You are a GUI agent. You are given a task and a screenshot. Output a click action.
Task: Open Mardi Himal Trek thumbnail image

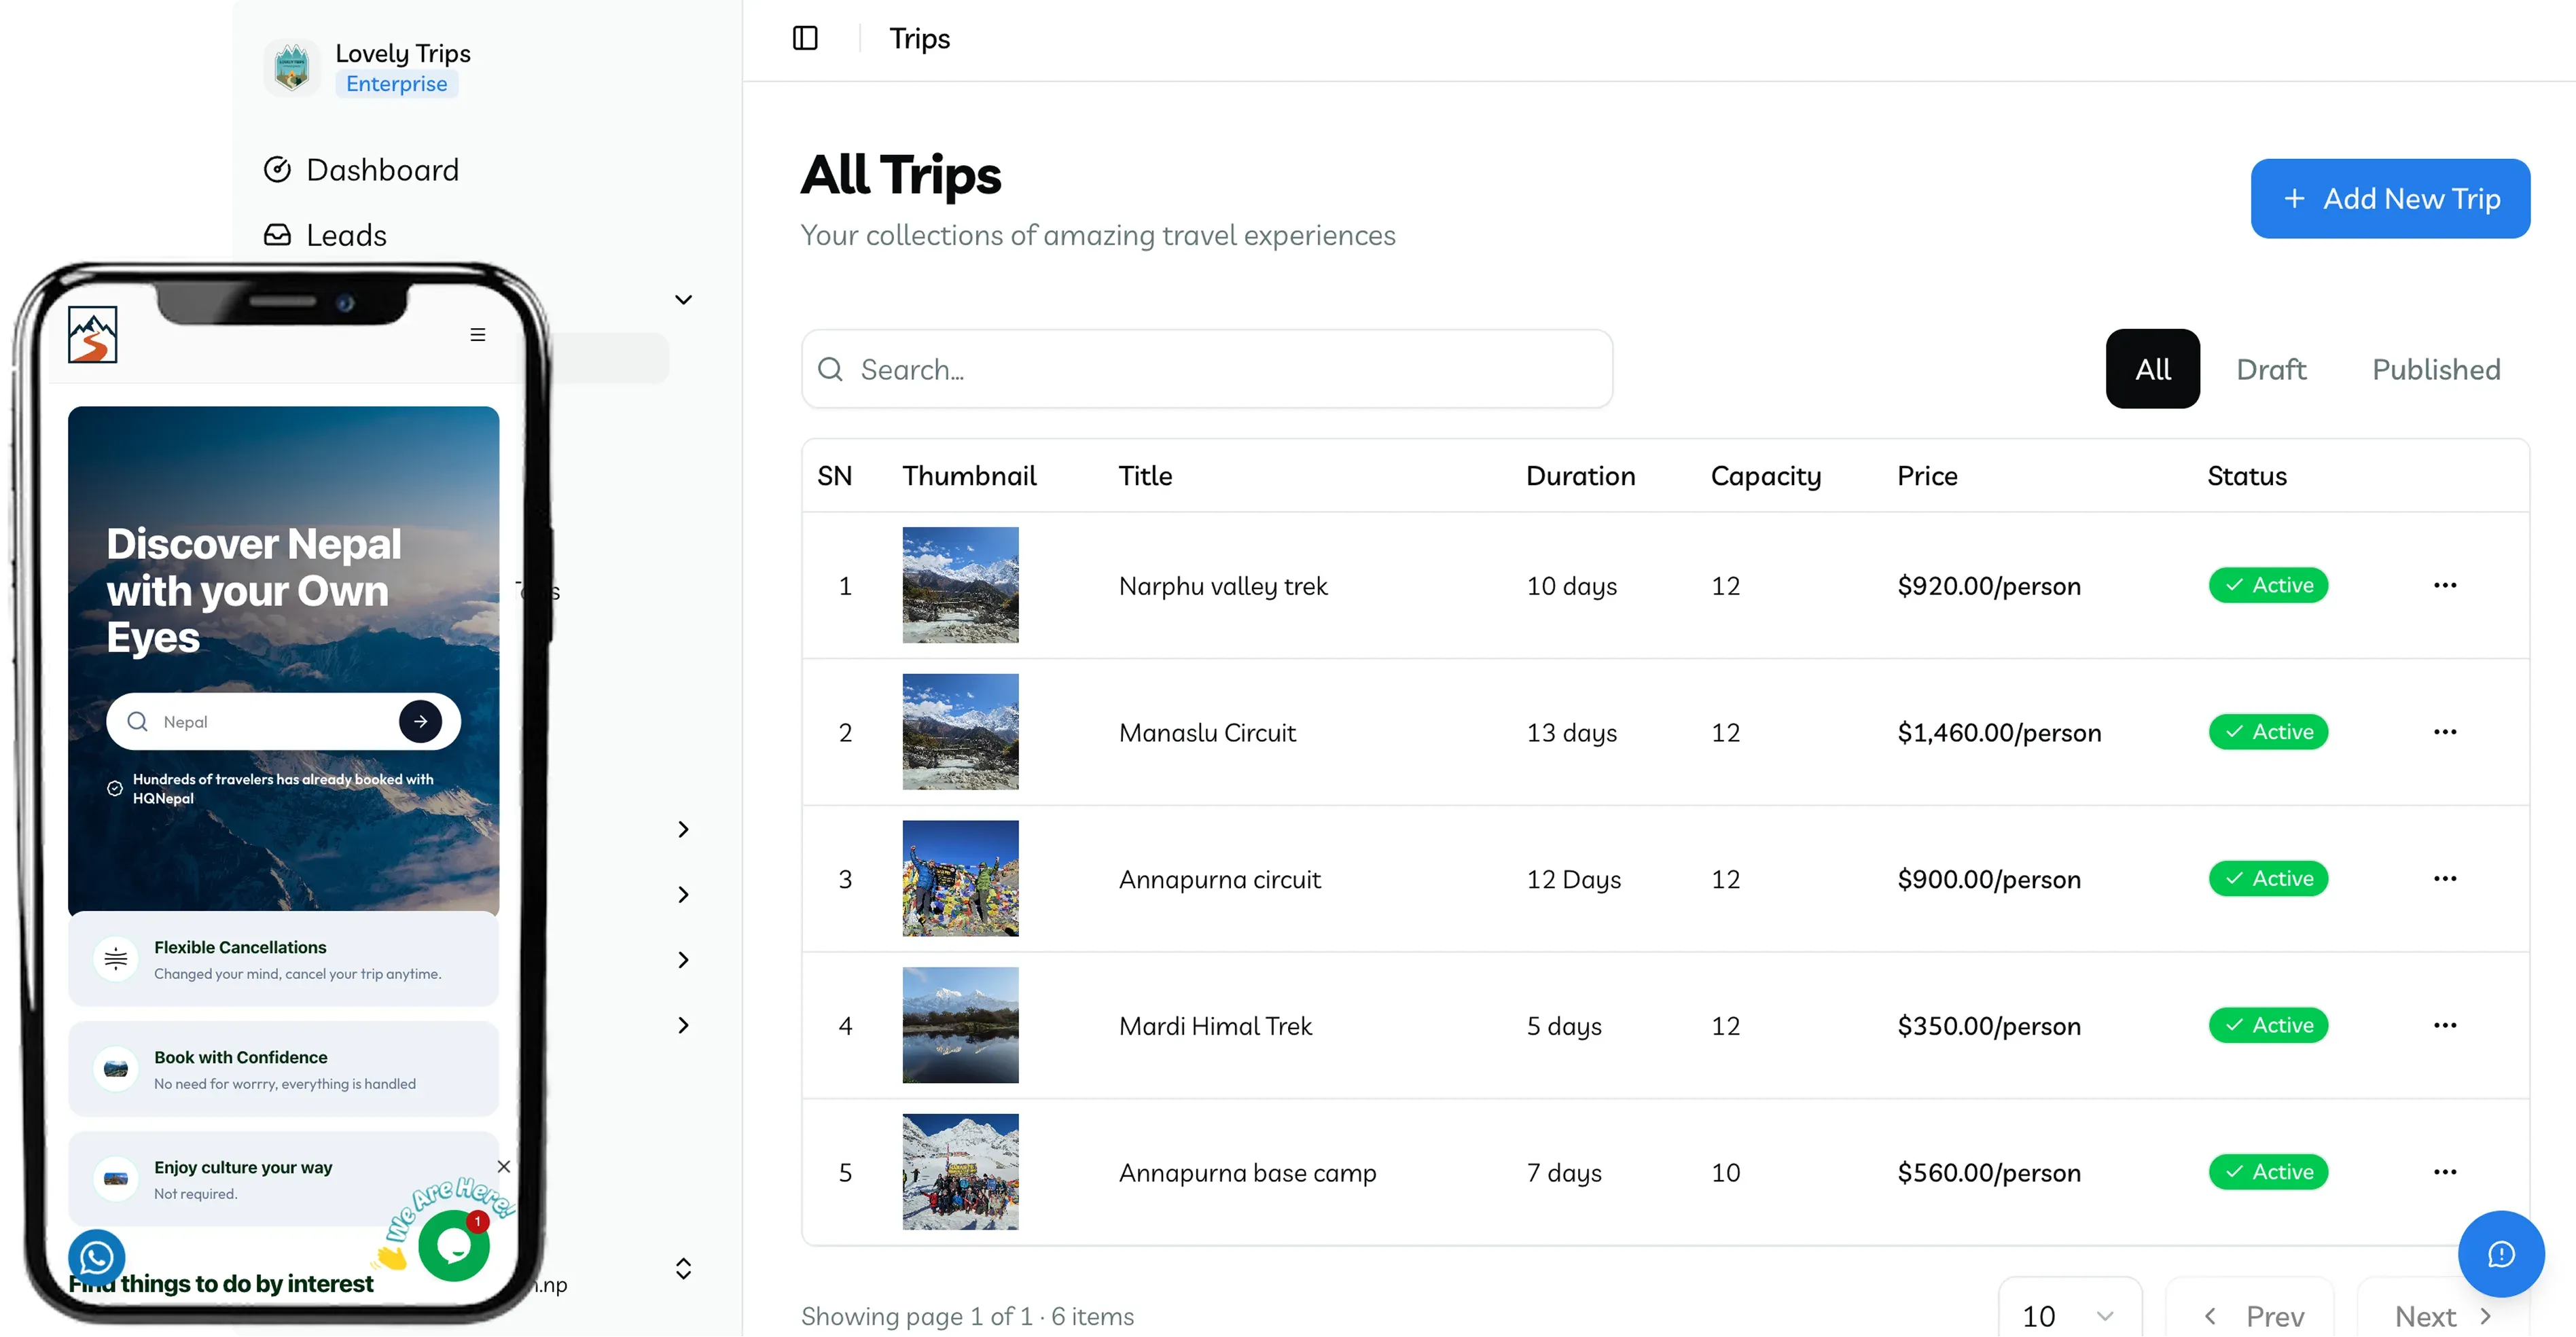(960, 1025)
